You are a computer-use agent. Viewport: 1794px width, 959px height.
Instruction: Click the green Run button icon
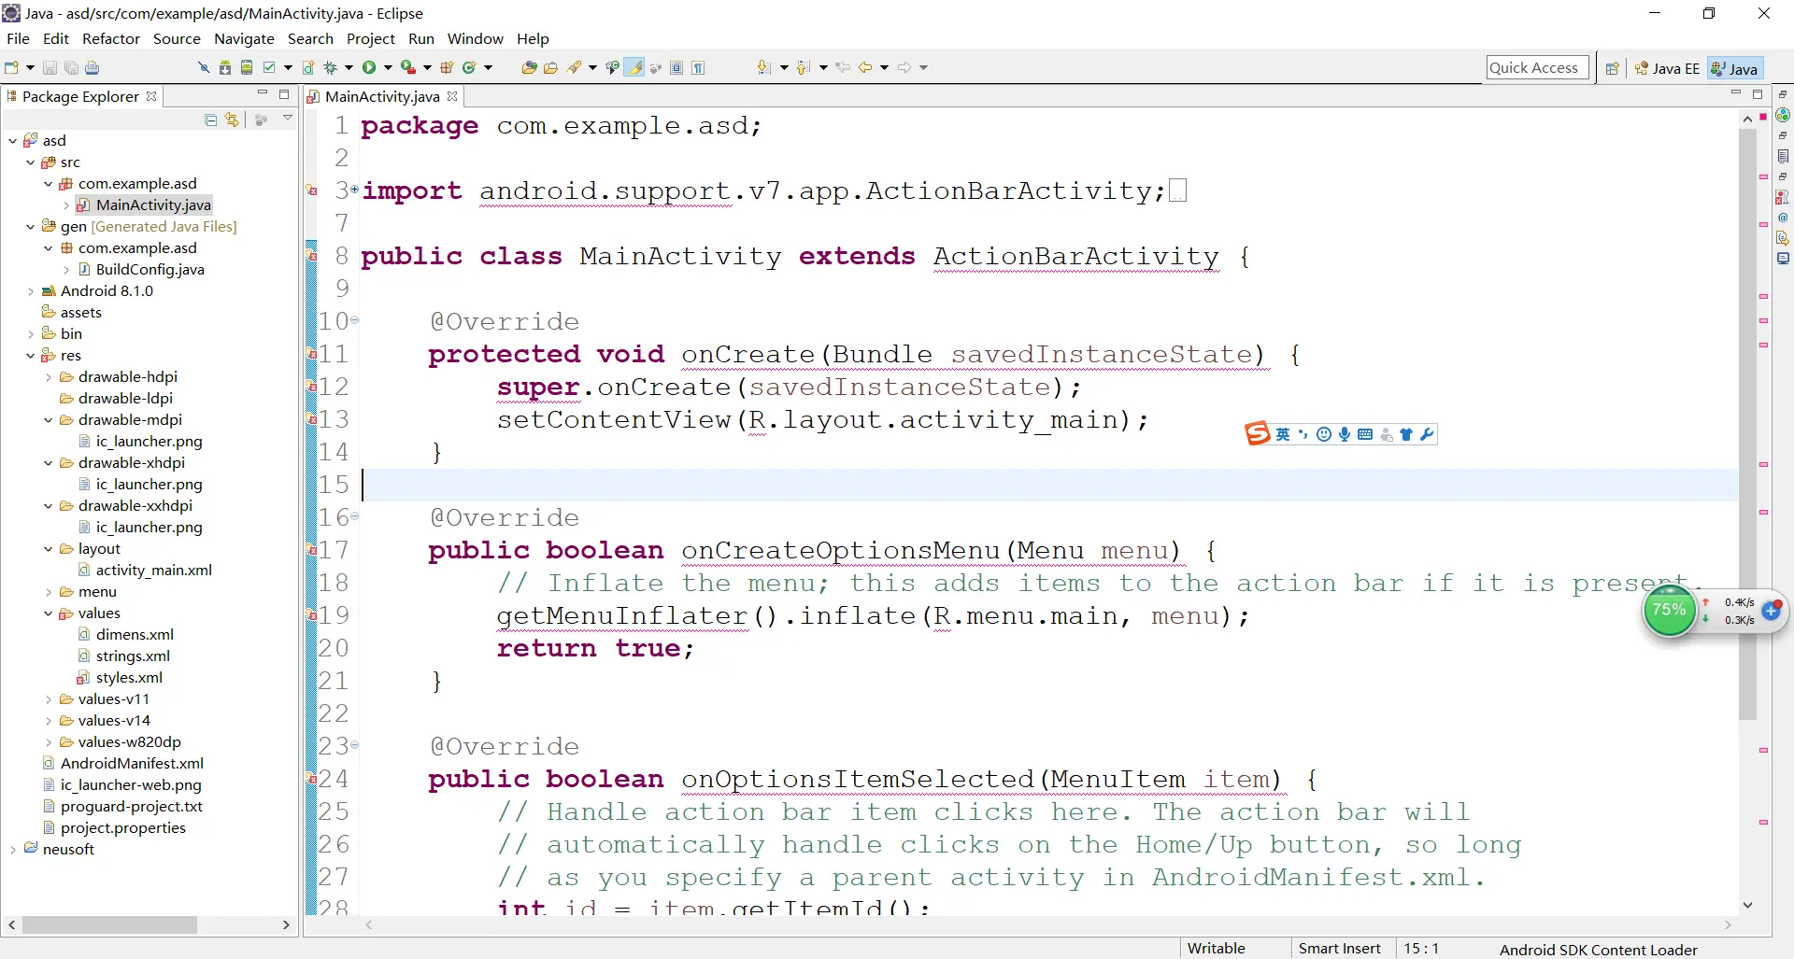(x=369, y=67)
